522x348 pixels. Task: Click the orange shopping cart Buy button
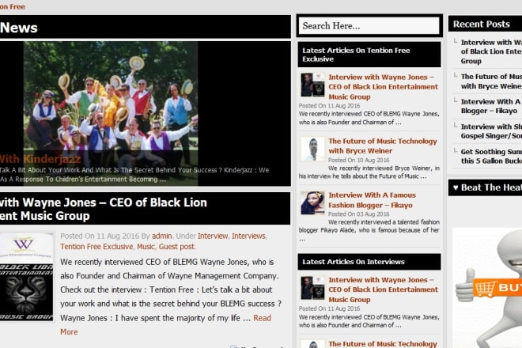497,287
